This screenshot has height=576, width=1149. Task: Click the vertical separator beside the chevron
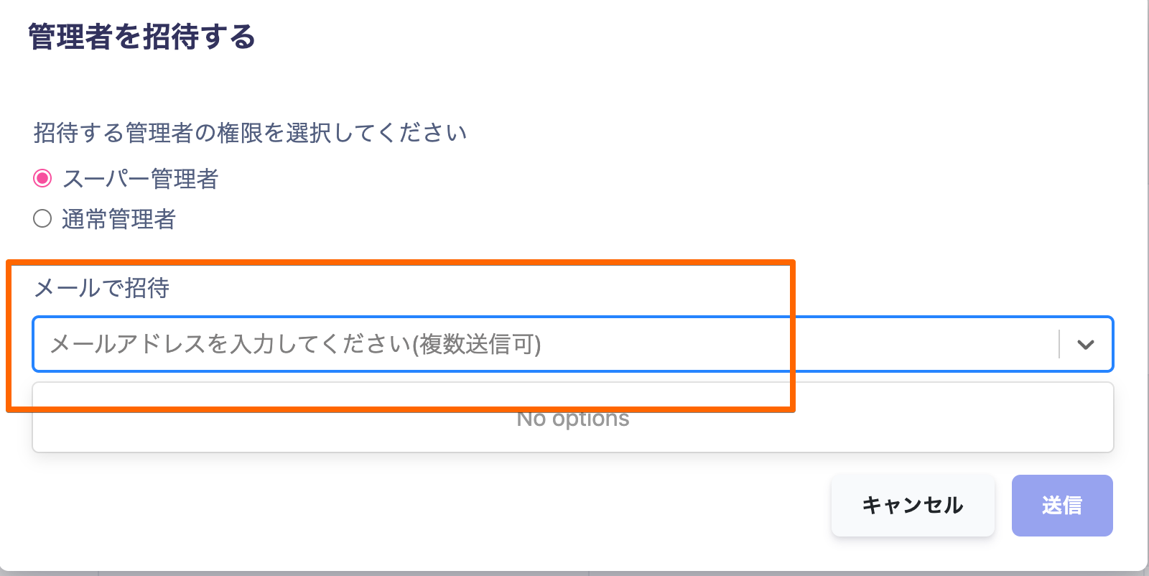[1059, 345]
